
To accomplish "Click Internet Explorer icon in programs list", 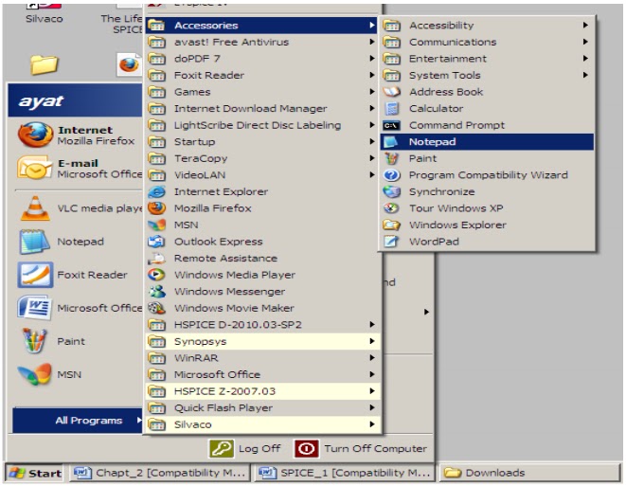I will pos(156,192).
